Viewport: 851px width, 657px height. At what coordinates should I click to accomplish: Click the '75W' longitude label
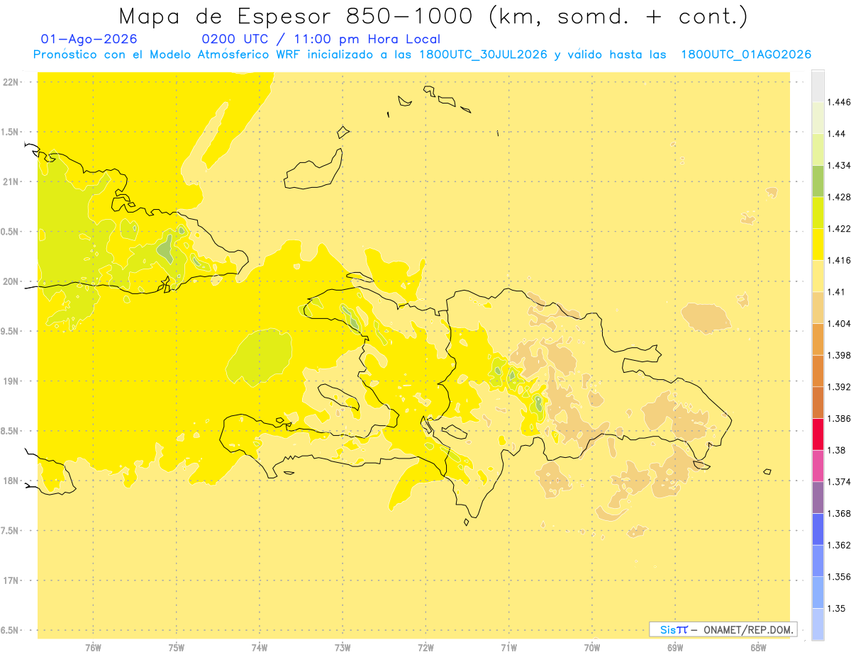click(x=177, y=647)
